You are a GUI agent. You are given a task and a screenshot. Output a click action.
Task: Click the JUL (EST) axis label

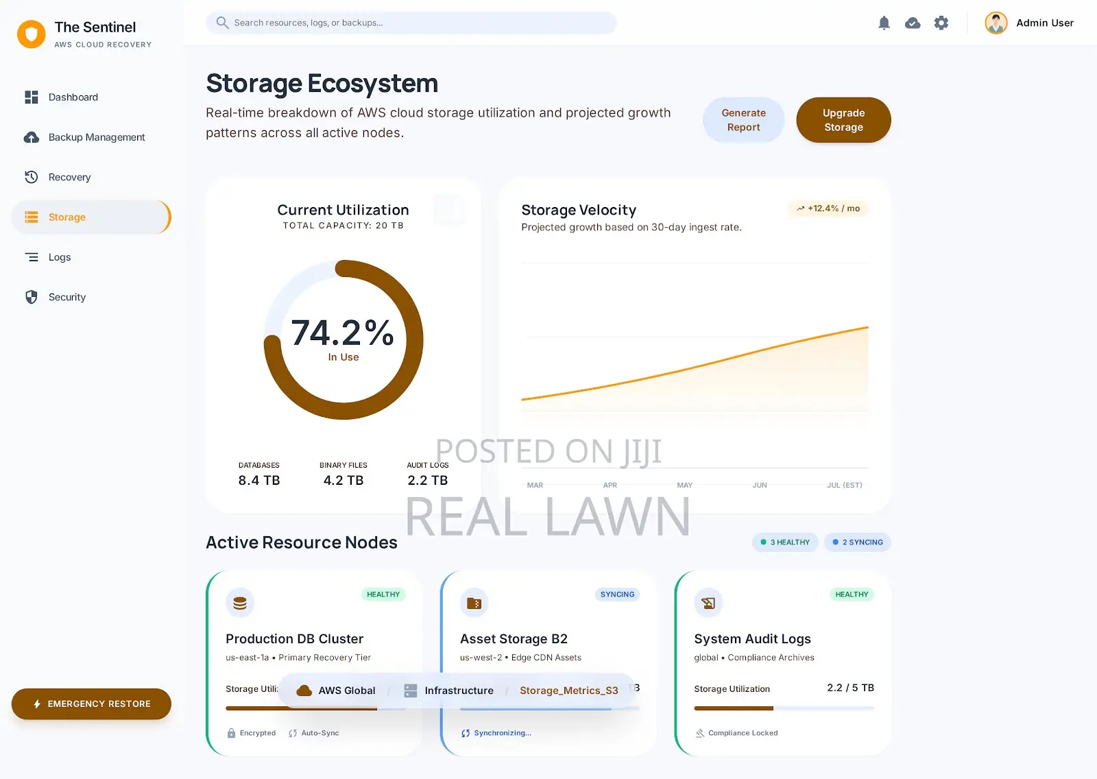[x=845, y=486]
